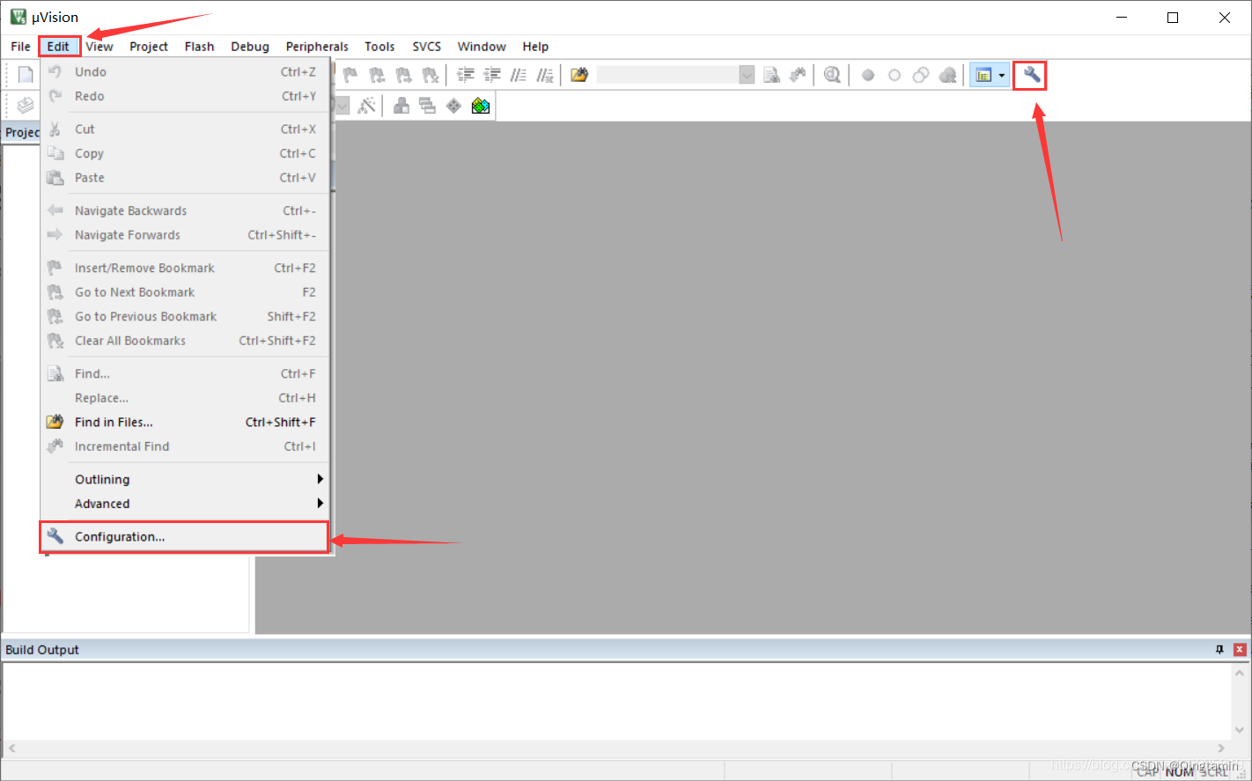Select Incremental Find menu entry
Screen dimensions: 1252x781
tap(185, 446)
